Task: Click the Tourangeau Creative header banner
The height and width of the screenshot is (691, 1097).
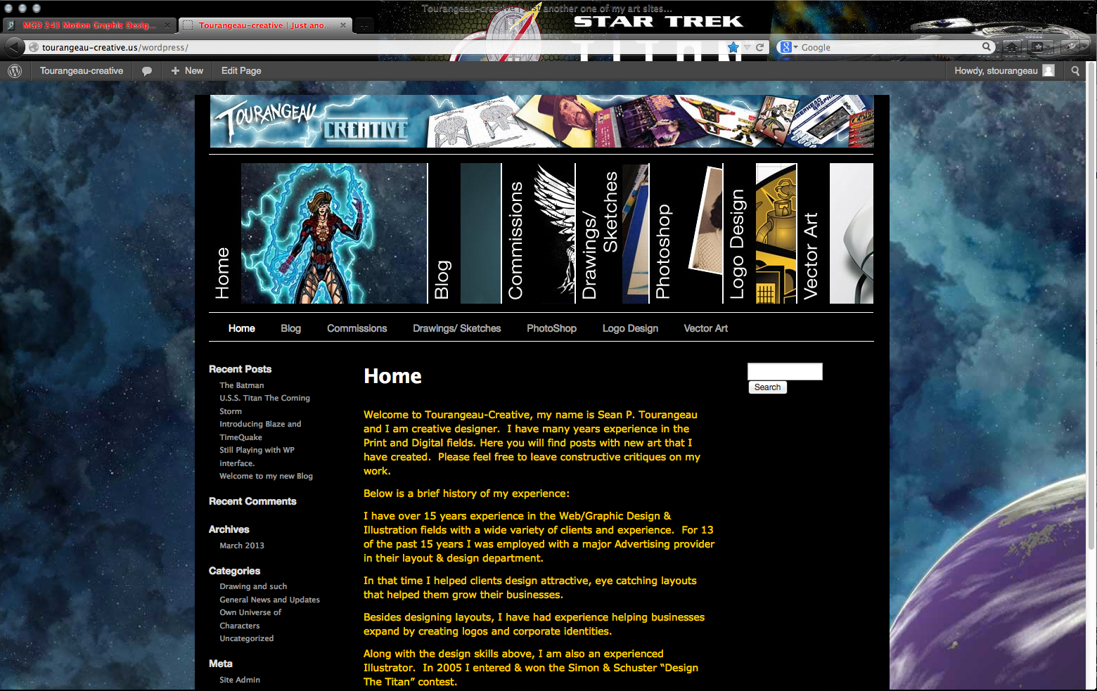Action: (541, 121)
